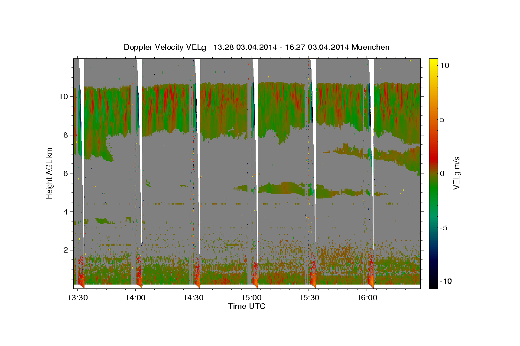
Task: Click the 15:00 time tick label
Action: [251, 298]
